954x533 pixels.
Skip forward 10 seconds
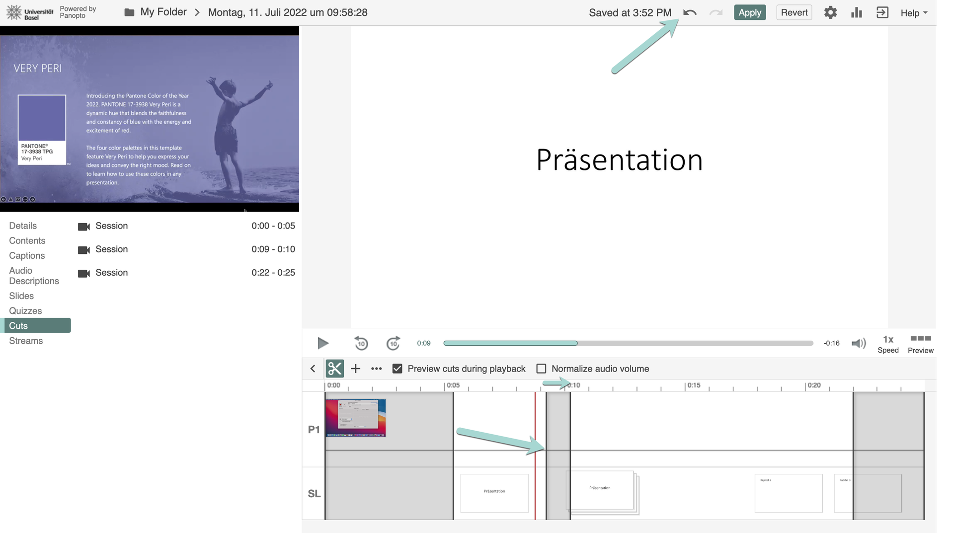pyautogui.click(x=393, y=343)
